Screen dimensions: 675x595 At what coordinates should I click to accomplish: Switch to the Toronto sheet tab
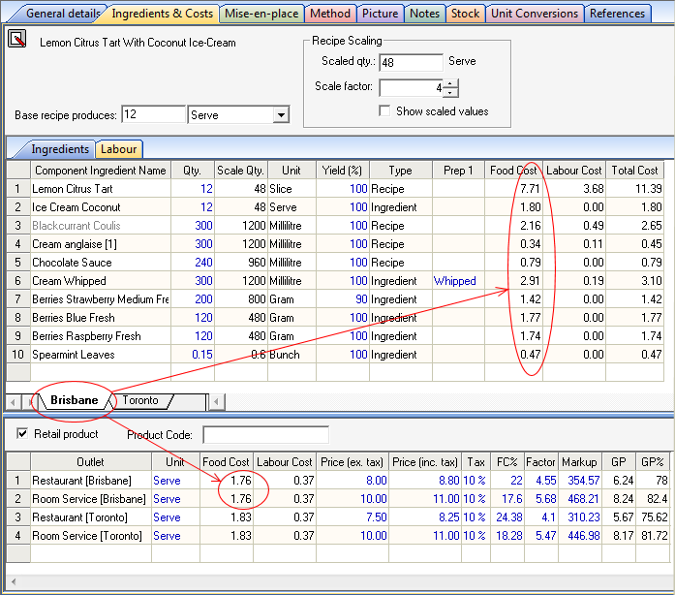coord(140,400)
